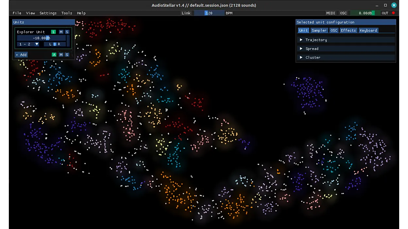
Task: Click the OUT label in the top bar
Action: click(x=385, y=13)
